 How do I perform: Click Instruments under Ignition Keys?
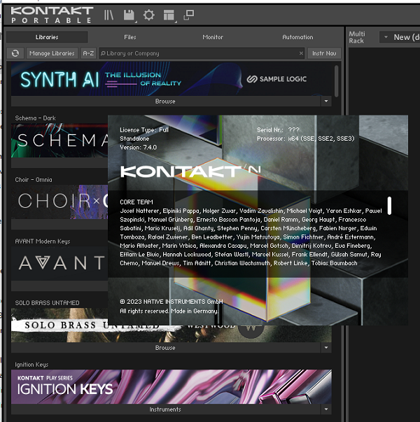click(x=165, y=409)
